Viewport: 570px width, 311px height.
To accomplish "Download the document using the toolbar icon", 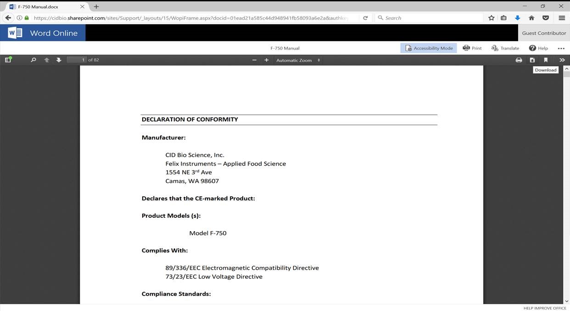I will 532,60.
